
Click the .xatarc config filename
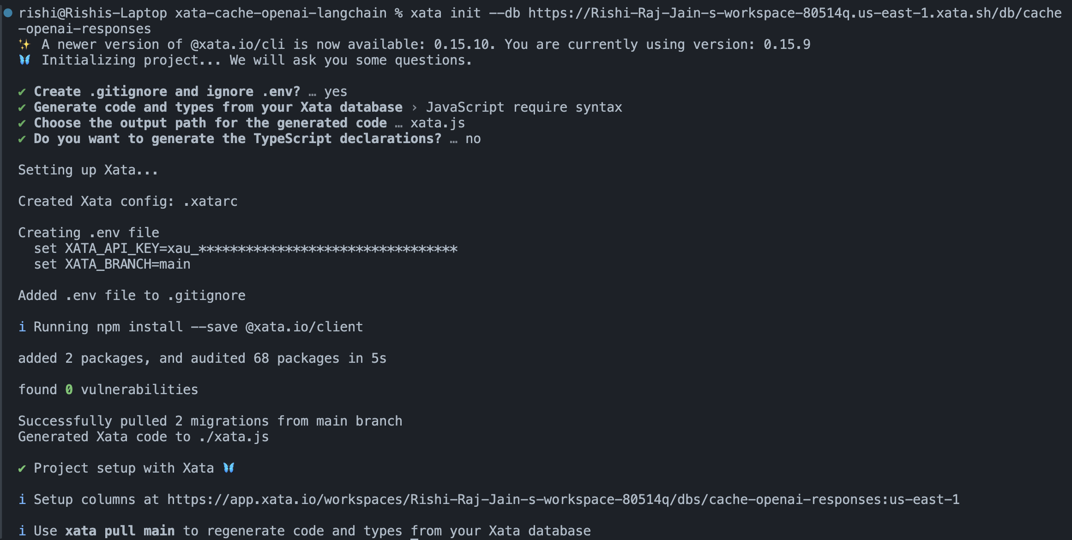[x=210, y=201]
